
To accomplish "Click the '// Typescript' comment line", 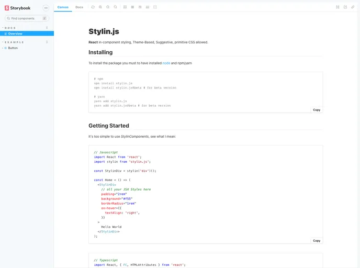I will coord(106,260).
